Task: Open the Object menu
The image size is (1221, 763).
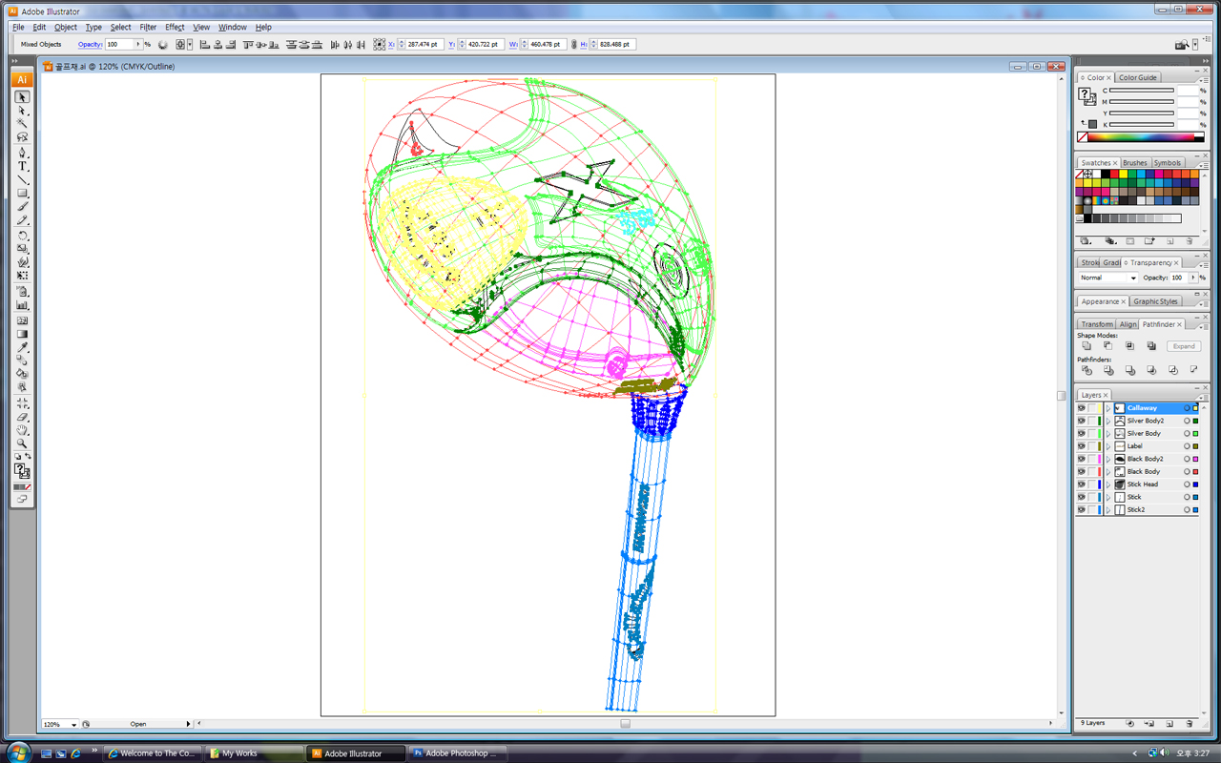Action: [x=66, y=28]
